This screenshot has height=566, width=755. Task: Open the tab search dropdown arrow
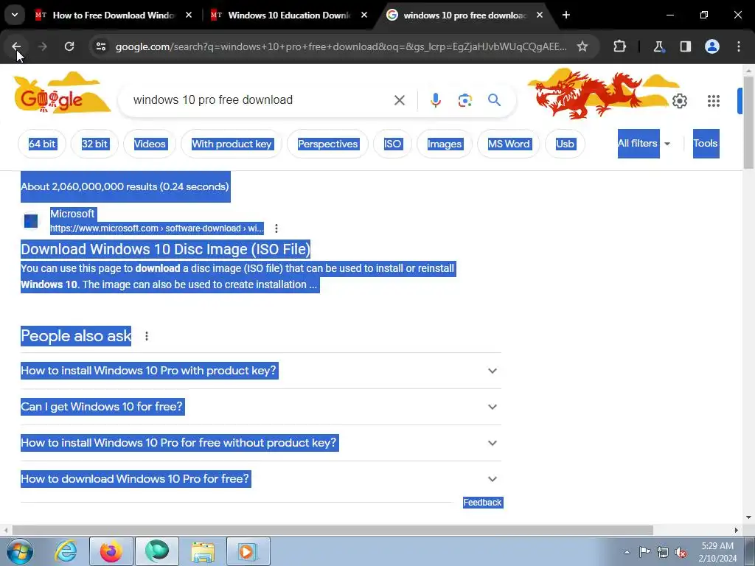point(15,15)
